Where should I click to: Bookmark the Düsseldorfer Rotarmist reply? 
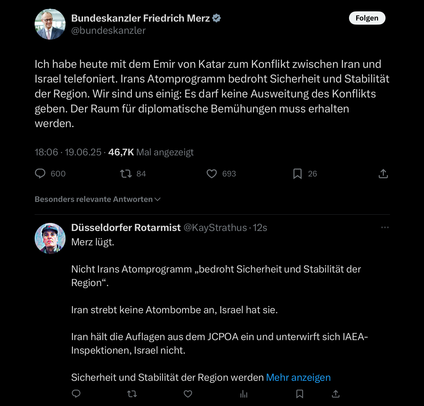tap(300, 394)
